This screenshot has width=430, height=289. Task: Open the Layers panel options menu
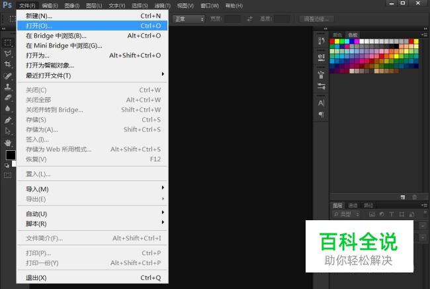click(x=425, y=205)
